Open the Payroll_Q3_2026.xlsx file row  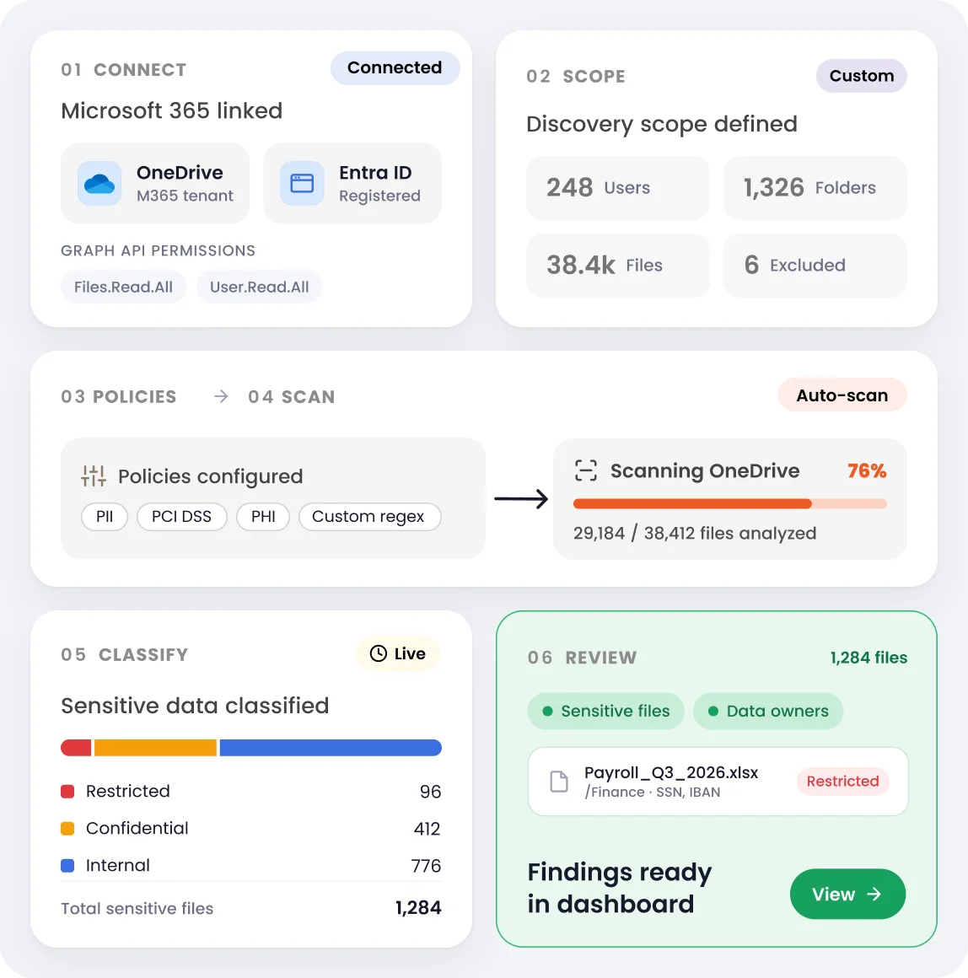[718, 782]
